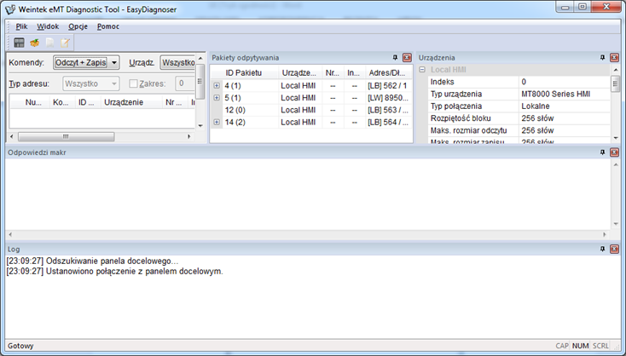Click the command panel vertical scrollbar up arrow
Screen dimensions: 626x356
(x=200, y=59)
